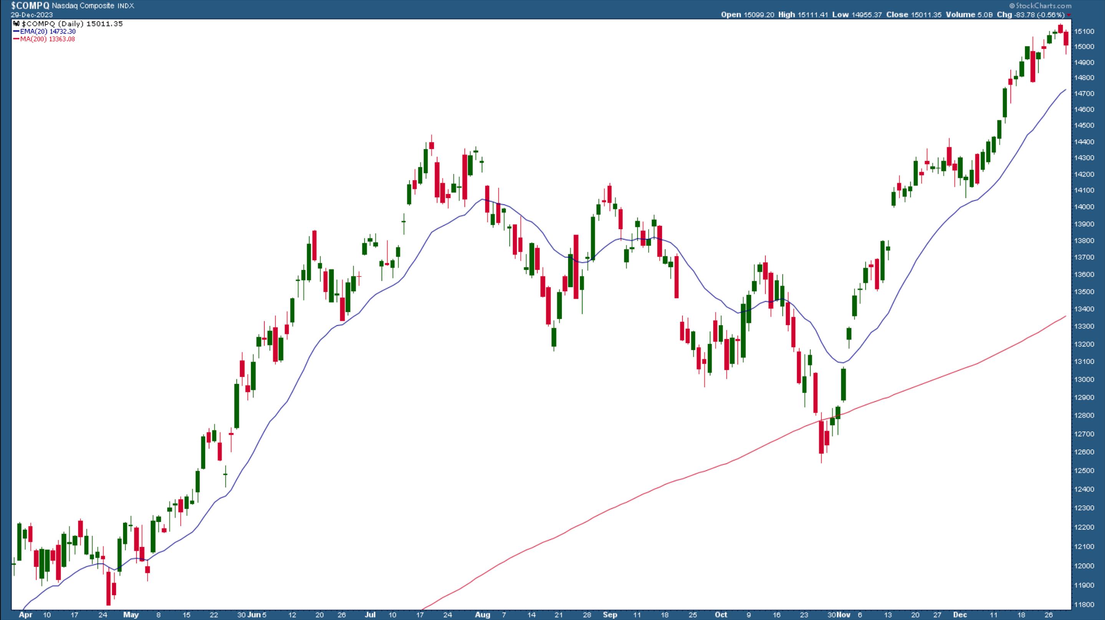Click the Nov month label on time axis
Image resolution: width=1105 pixels, height=620 pixels.
[844, 614]
